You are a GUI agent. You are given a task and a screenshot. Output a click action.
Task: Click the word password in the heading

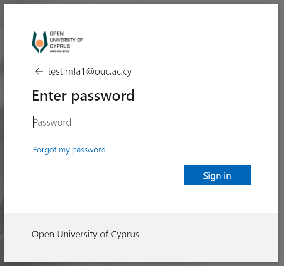(103, 97)
